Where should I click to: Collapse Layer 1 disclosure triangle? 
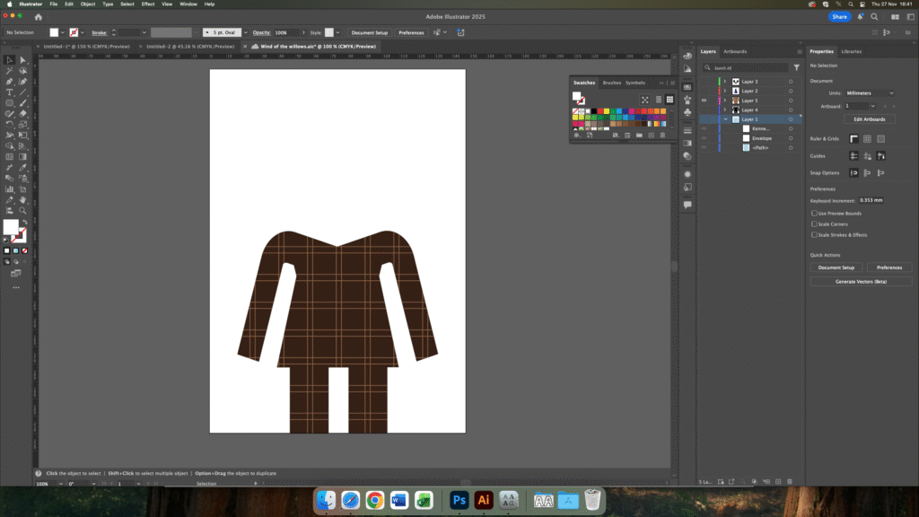pyautogui.click(x=725, y=119)
